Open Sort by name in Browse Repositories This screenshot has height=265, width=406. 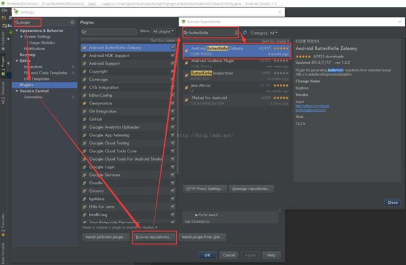pyautogui.click(x=275, y=41)
